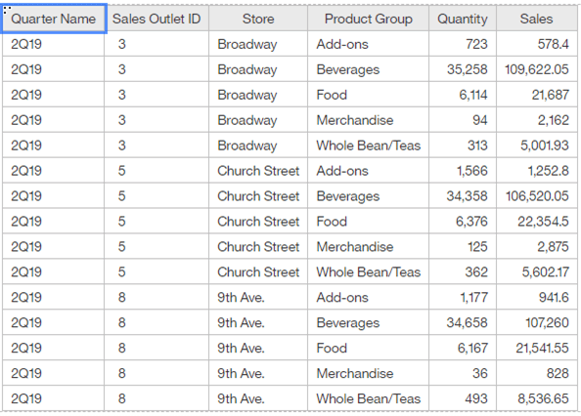Select Broadway Beverages sales value 109,622.05
The width and height of the screenshot is (581, 416).
tap(537, 69)
